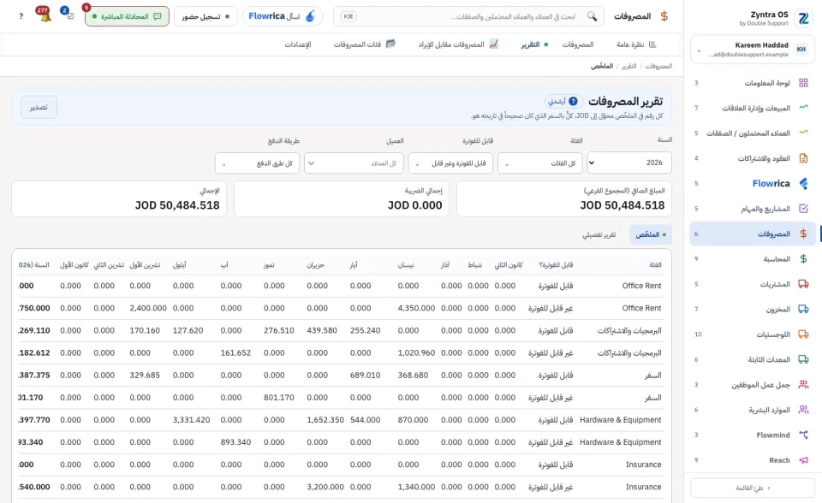Click the اسأل Flowrica button
Viewport: 822px width, 503px height.
coord(282,16)
